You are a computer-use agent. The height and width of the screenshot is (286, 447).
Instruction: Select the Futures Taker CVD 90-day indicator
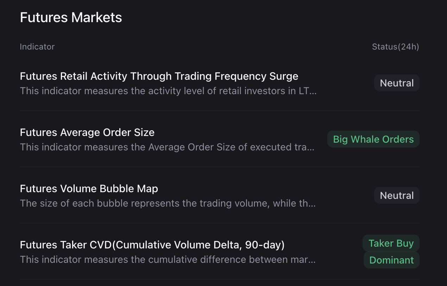click(x=152, y=245)
